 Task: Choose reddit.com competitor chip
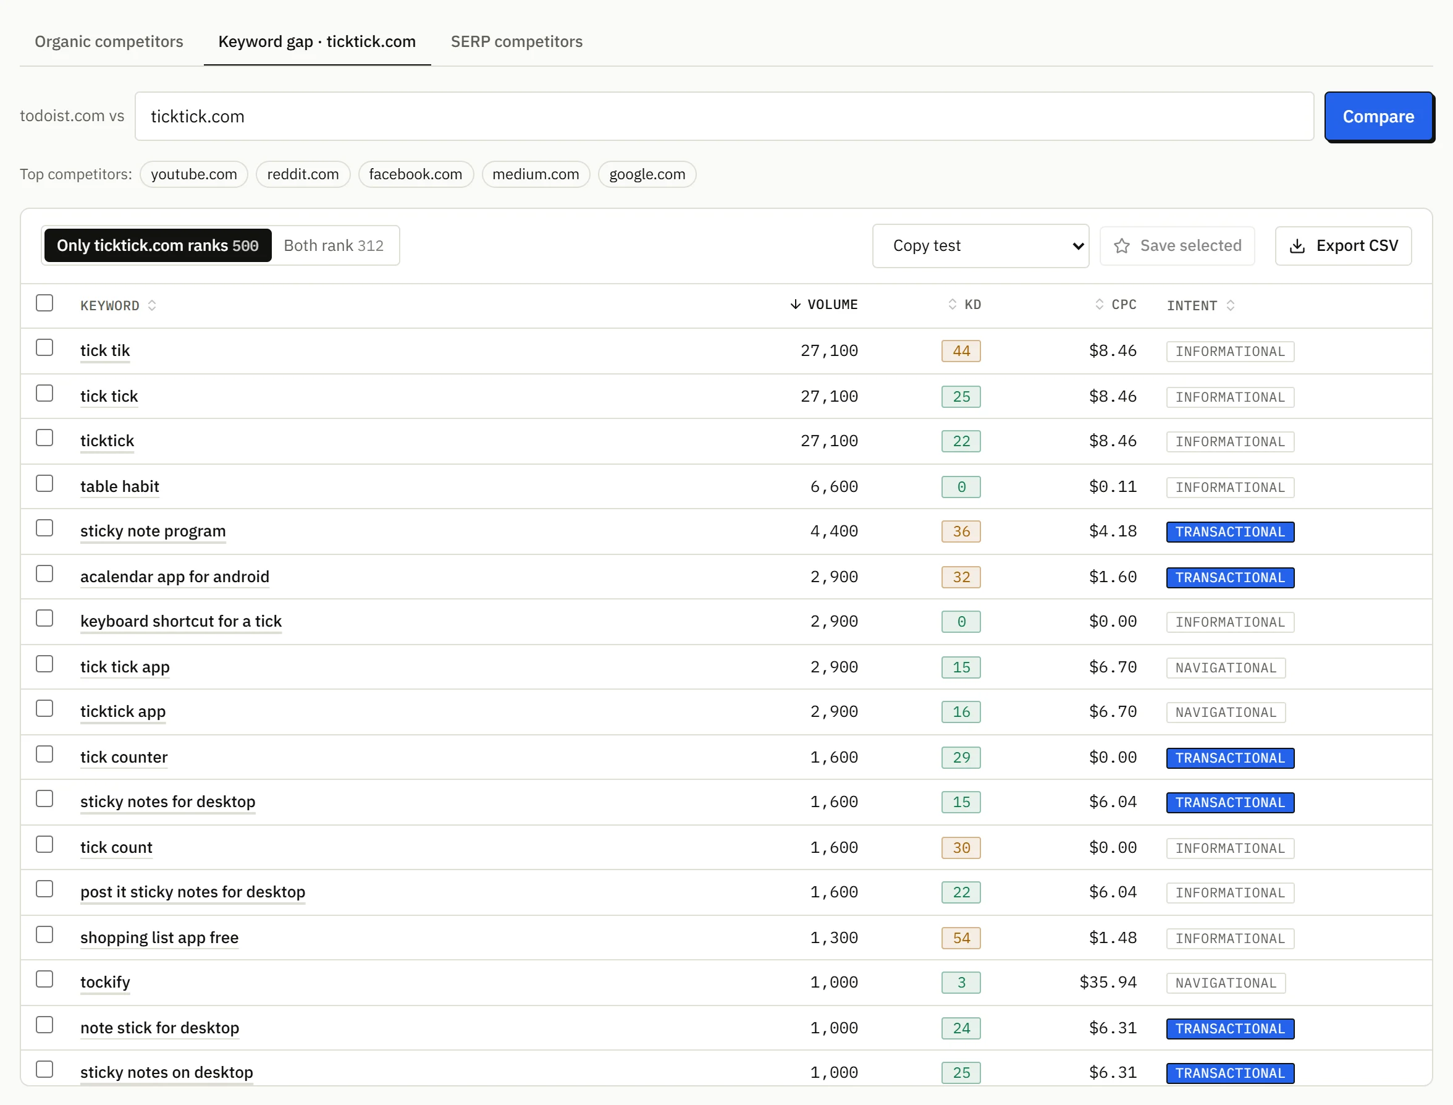[x=303, y=174]
